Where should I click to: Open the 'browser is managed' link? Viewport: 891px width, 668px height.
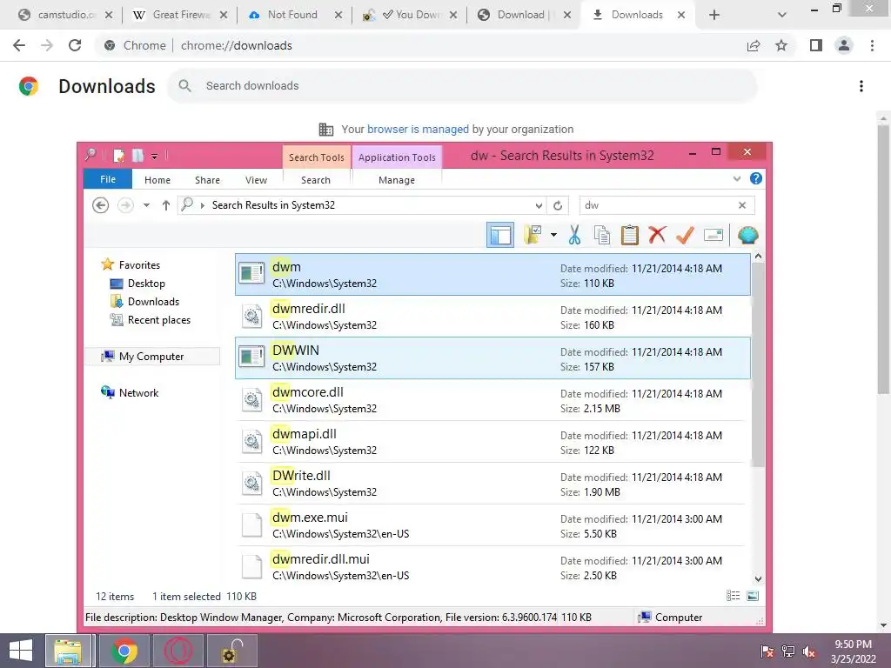click(418, 129)
